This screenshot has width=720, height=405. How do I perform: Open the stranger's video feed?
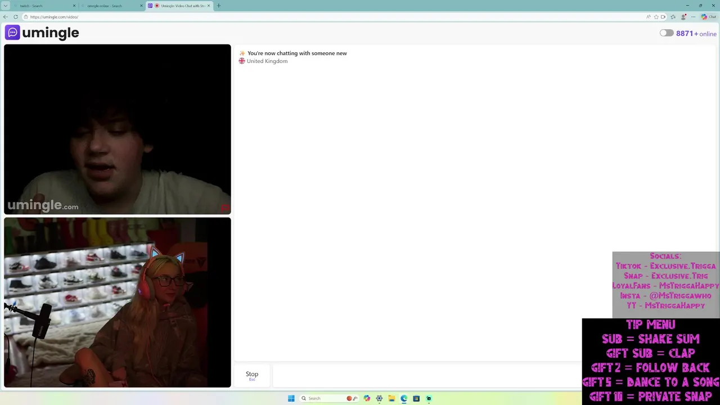118,129
